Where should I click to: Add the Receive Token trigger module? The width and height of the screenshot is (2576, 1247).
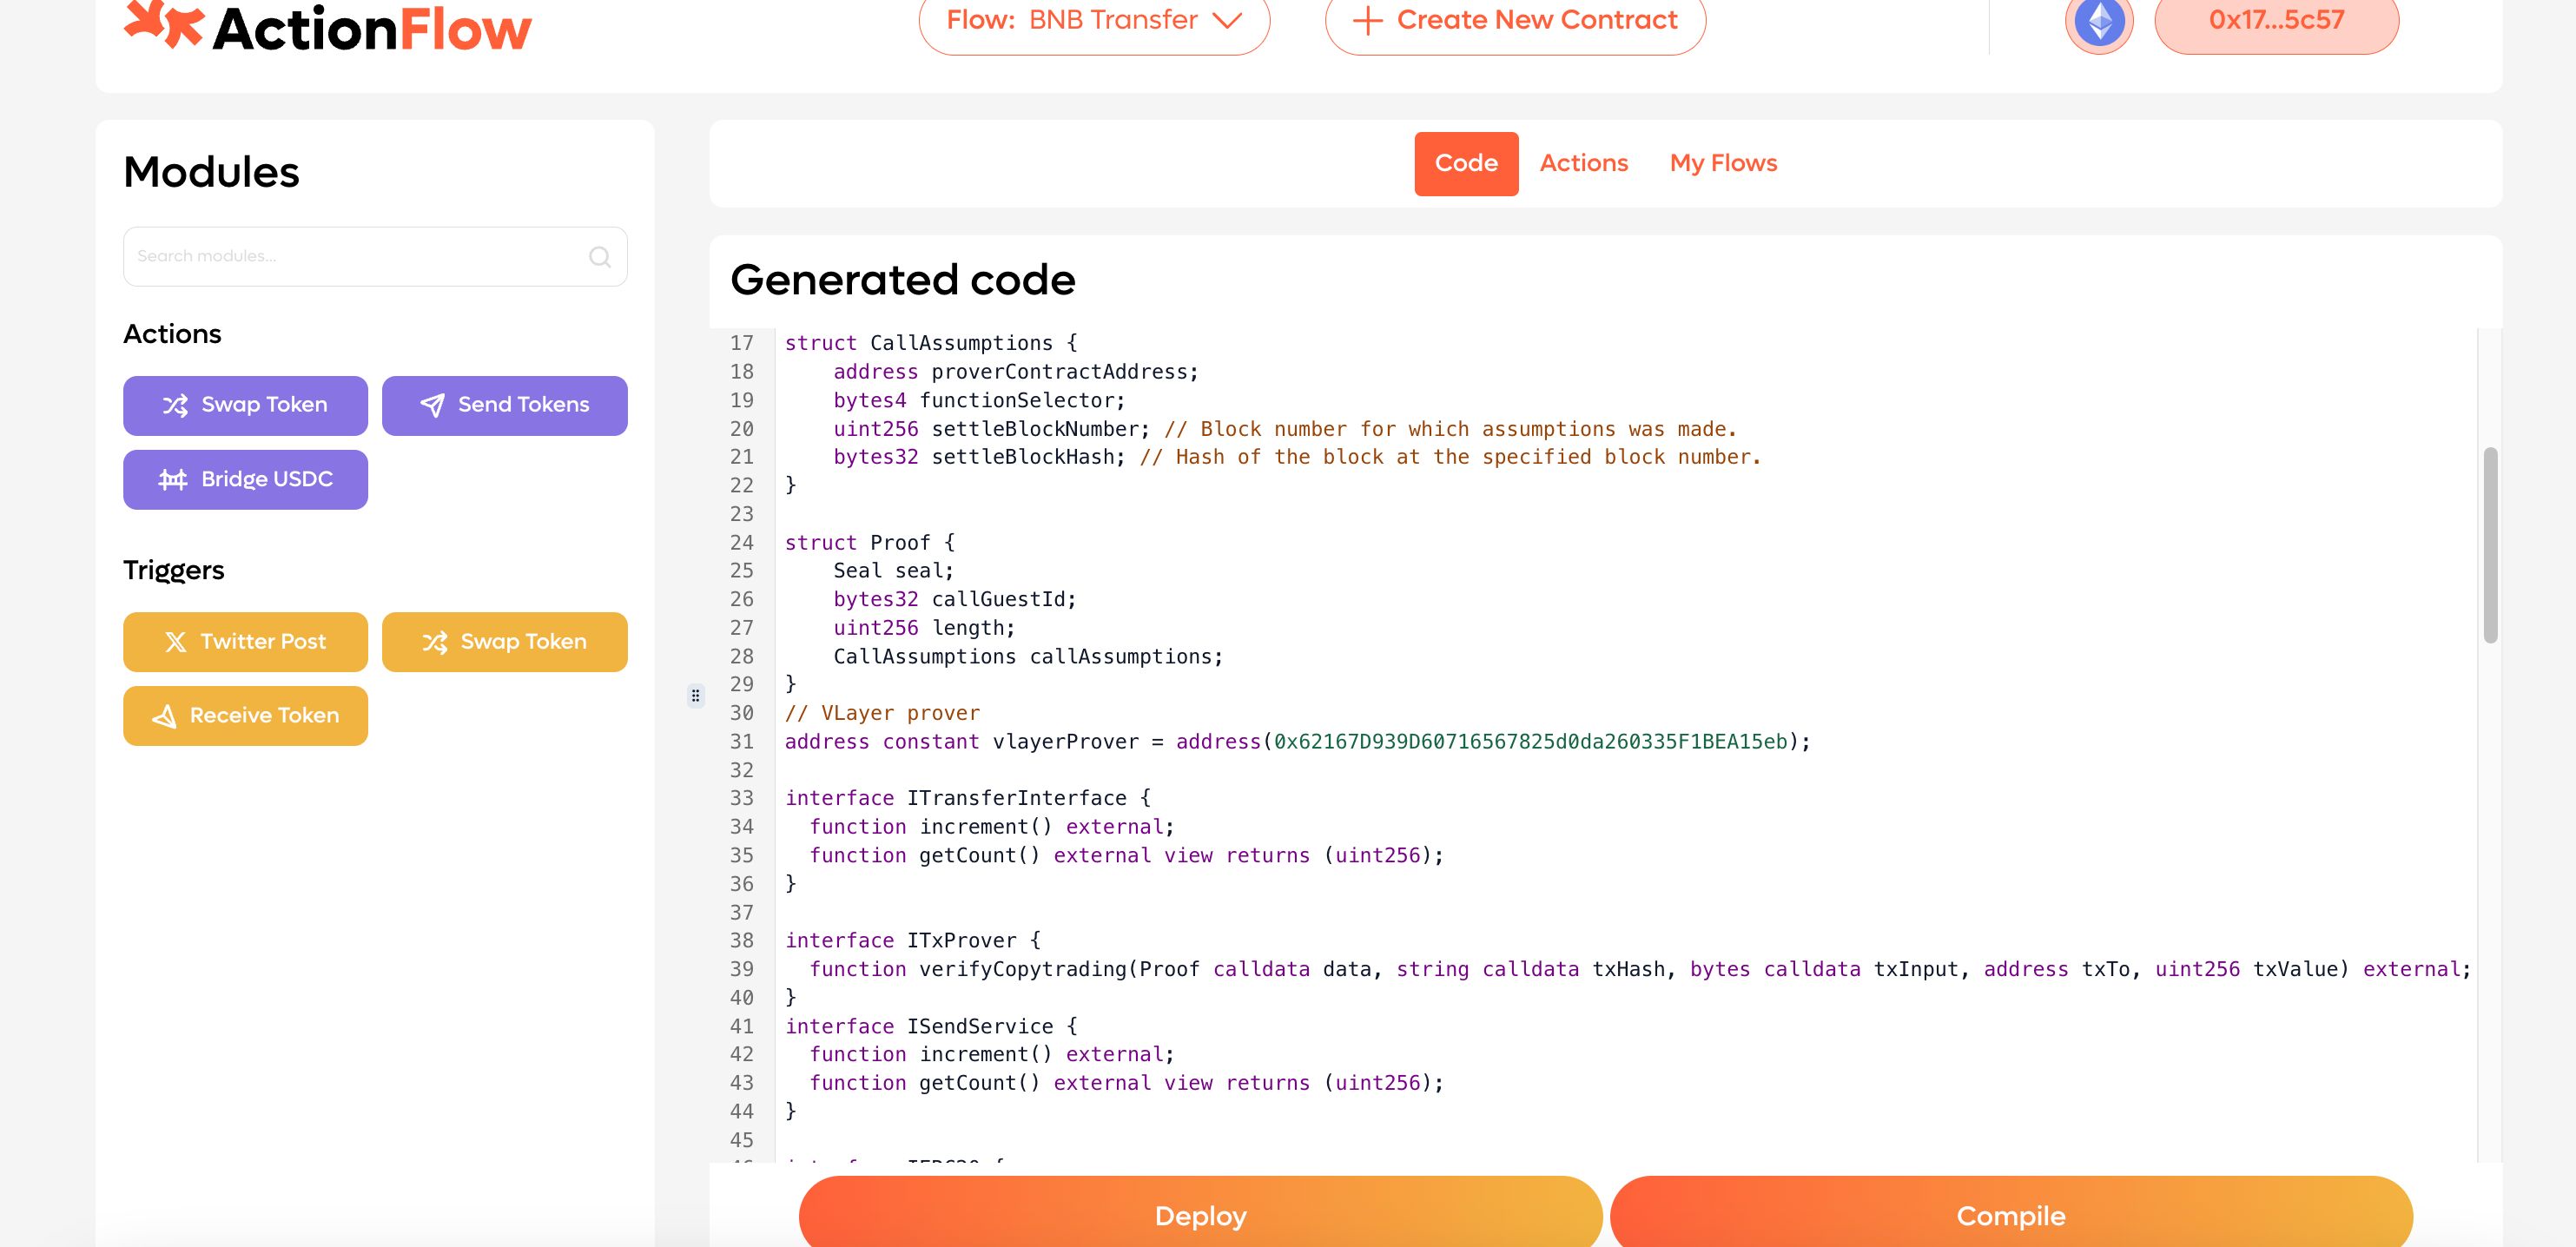point(245,716)
